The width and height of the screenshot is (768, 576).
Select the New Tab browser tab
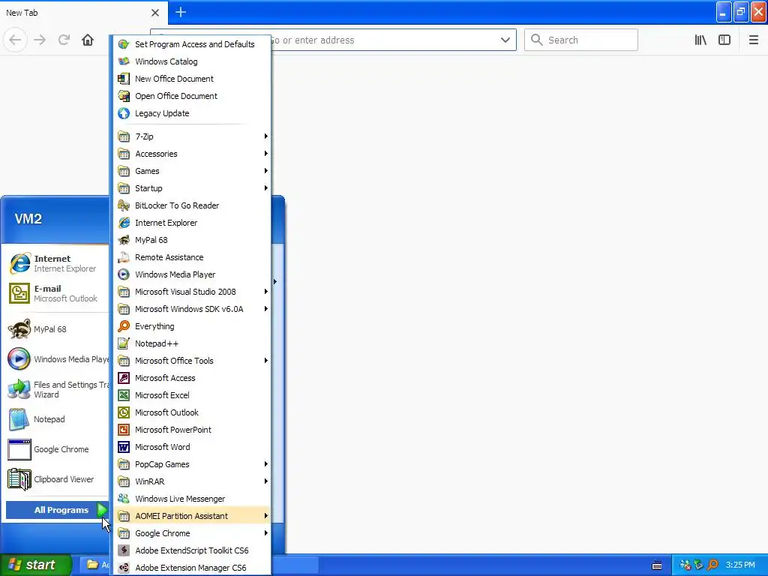pos(84,12)
